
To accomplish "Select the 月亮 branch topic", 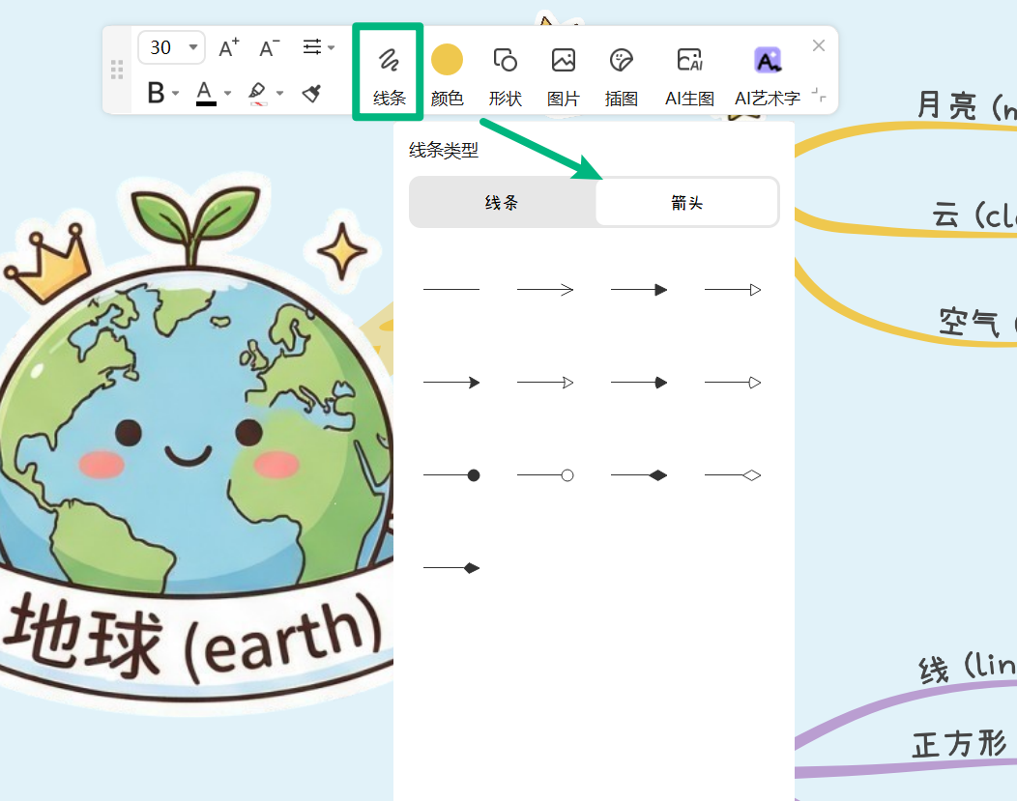I will tap(967, 105).
